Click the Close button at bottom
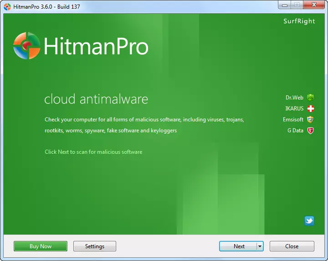Image resolution: width=328 pixels, height=261 pixels. (292, 246)
